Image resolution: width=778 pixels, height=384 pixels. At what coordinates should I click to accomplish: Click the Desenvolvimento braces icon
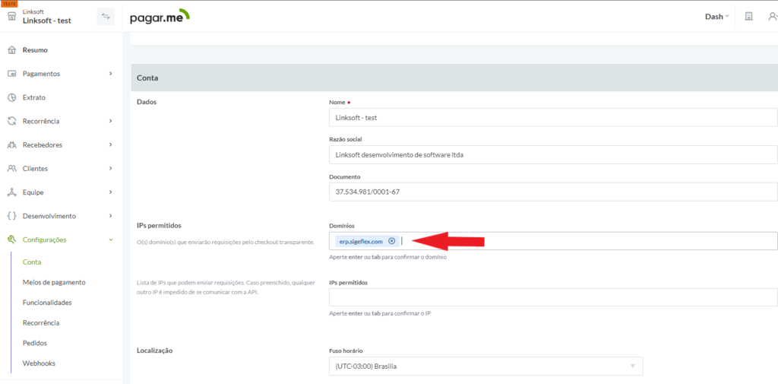11,216
